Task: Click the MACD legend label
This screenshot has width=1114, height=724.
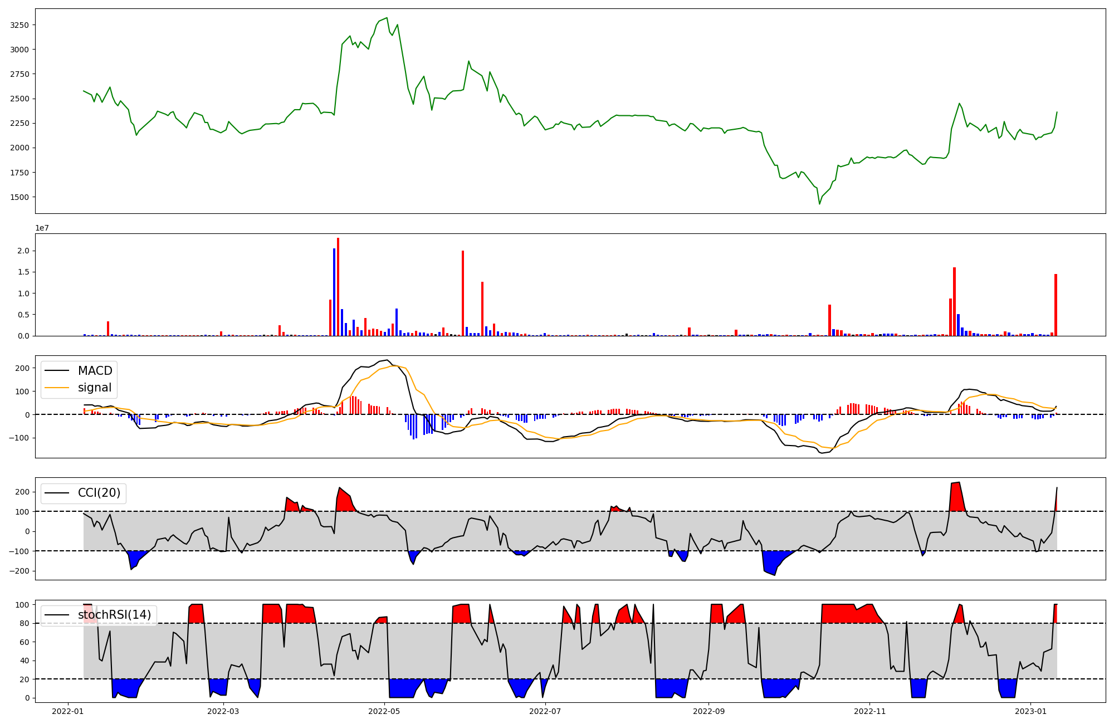Action: [x=95, y=371]
